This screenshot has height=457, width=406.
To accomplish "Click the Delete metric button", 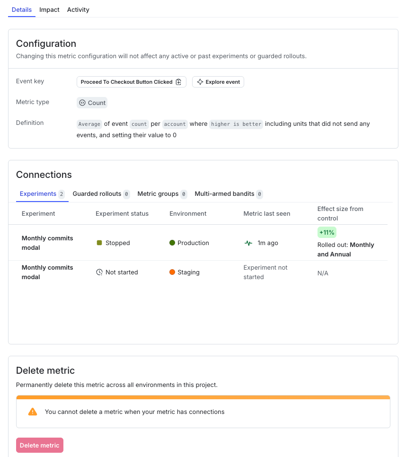I will [39, 445].
